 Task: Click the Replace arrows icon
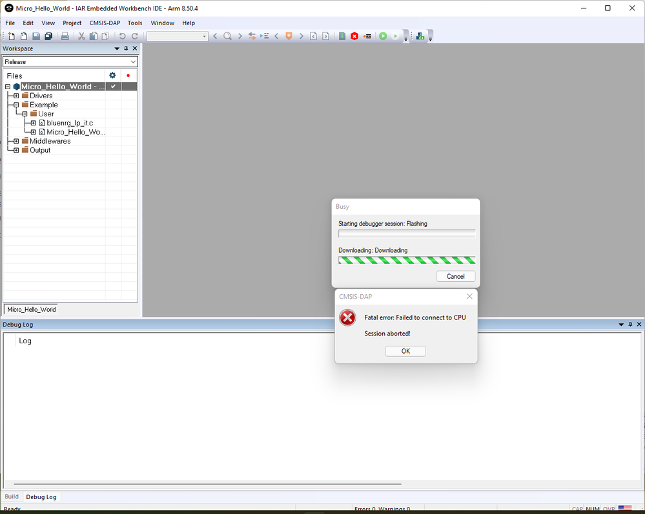coord(252,36)
